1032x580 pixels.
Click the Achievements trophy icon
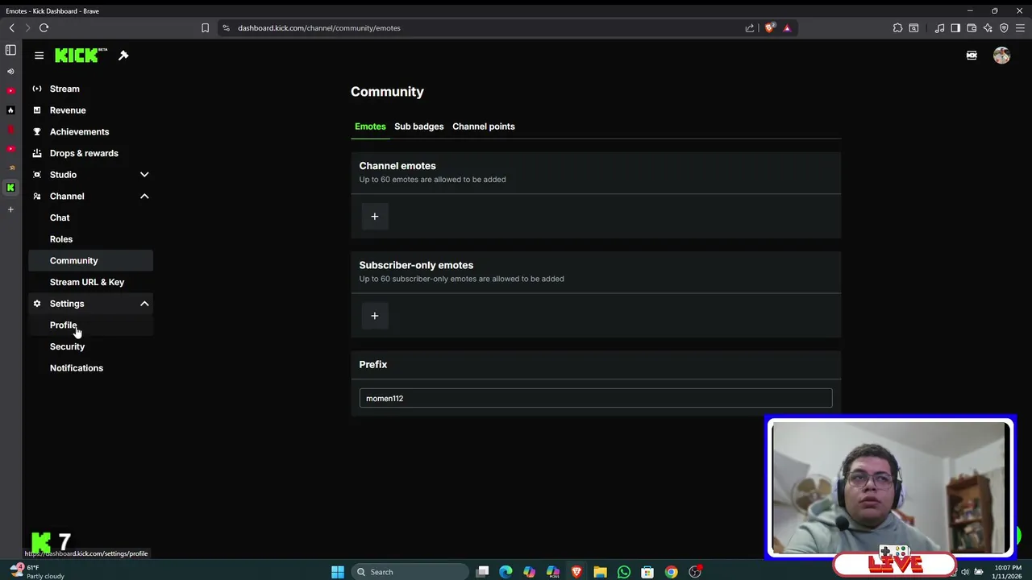(x=36, y=131)
